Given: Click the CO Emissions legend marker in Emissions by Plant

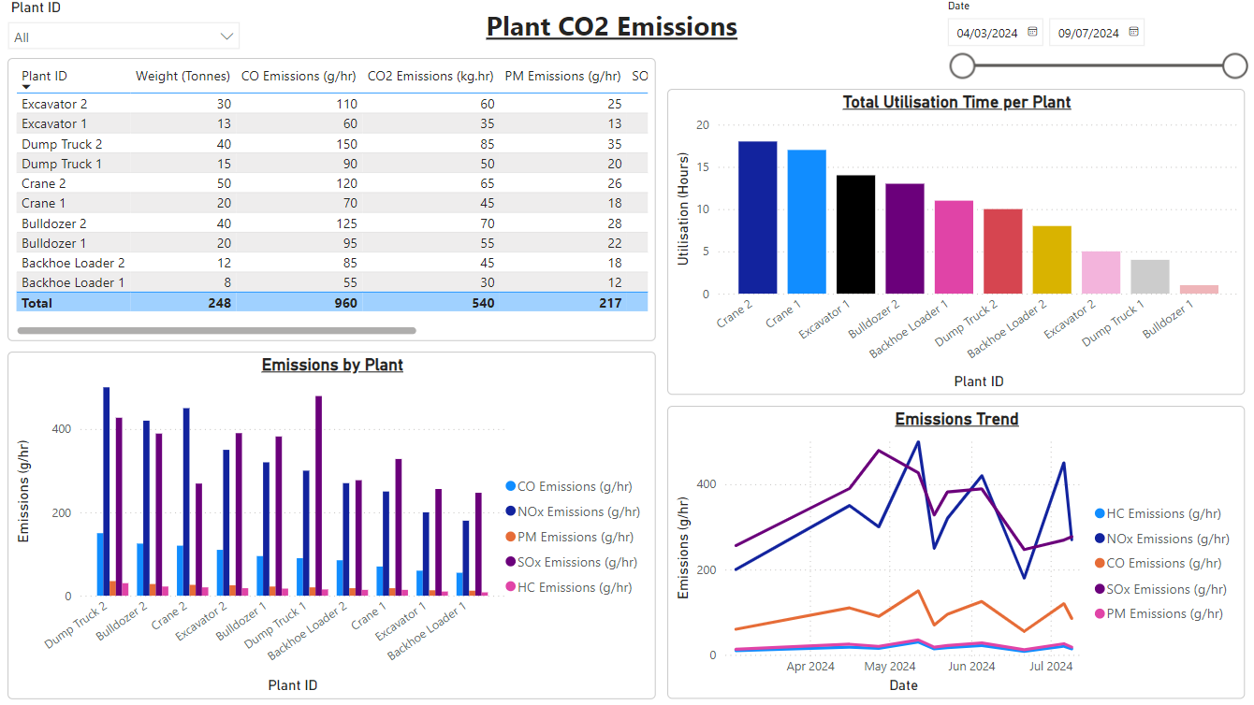Looking at the screenshot, I should (x=510, y=486).
